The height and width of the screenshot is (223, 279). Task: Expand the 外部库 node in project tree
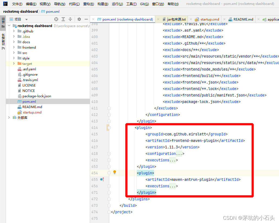[x=9, y=118]
